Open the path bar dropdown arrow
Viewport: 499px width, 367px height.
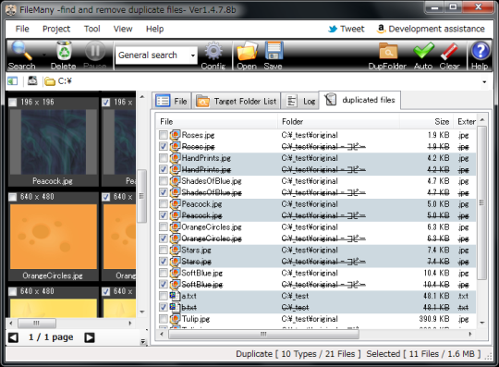tap(484, 81)
